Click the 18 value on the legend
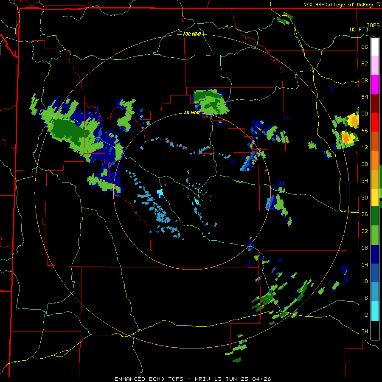382x382 pixels. [365, 248]
